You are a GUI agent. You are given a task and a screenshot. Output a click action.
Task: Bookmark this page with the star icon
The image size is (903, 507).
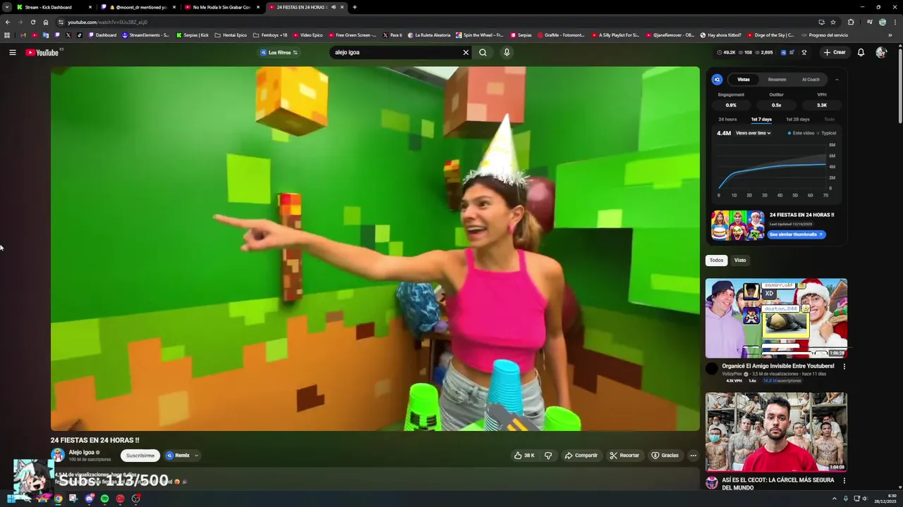pyautogui.click(x=833, y=22)
